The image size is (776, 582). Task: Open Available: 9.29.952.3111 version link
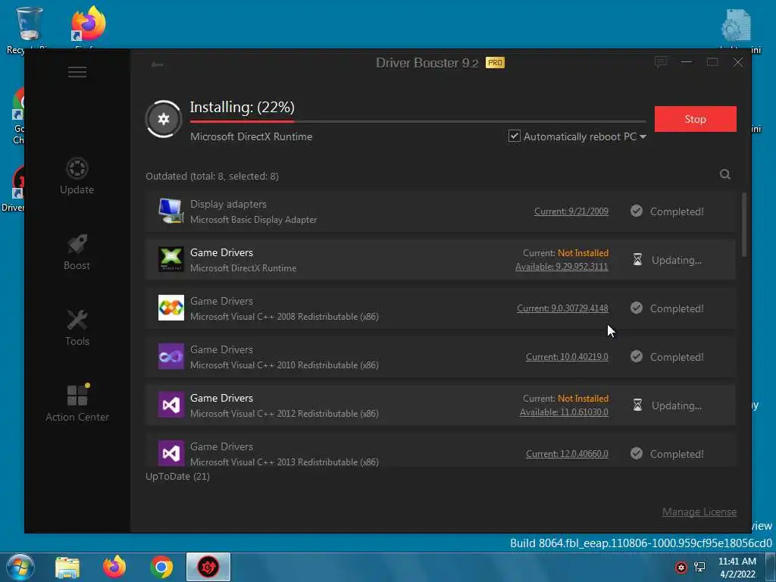(x=562, y=267)
